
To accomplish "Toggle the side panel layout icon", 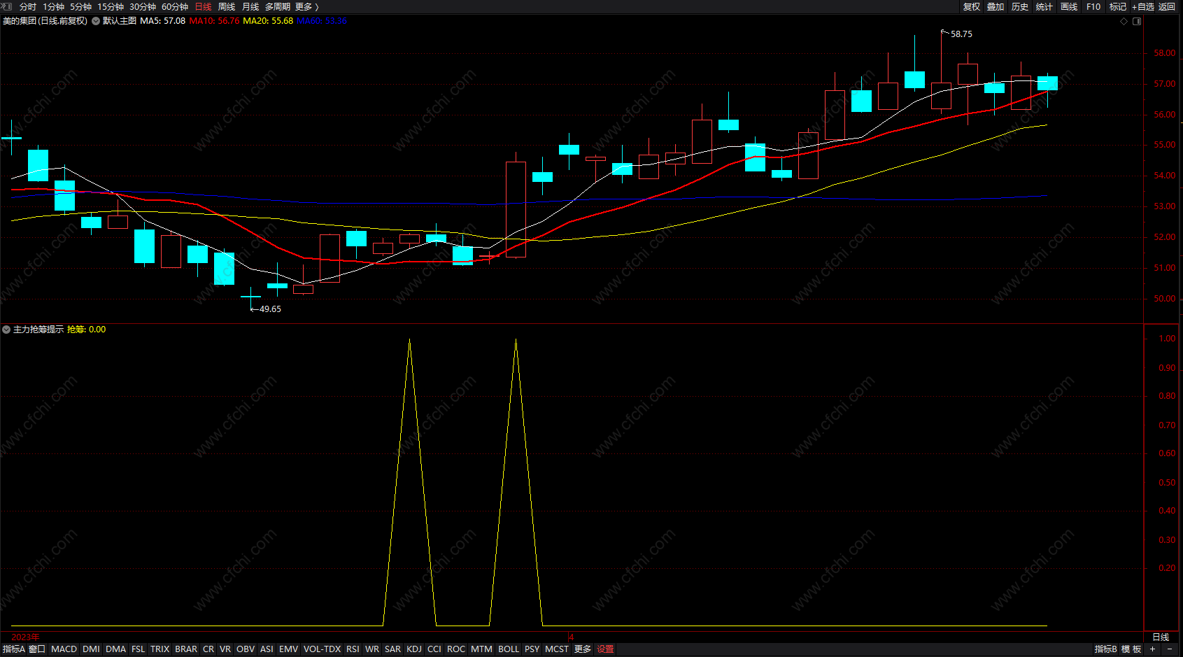I will pos(1137,21).
